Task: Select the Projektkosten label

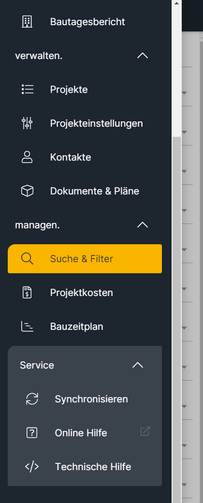Action: pos(82,293)
